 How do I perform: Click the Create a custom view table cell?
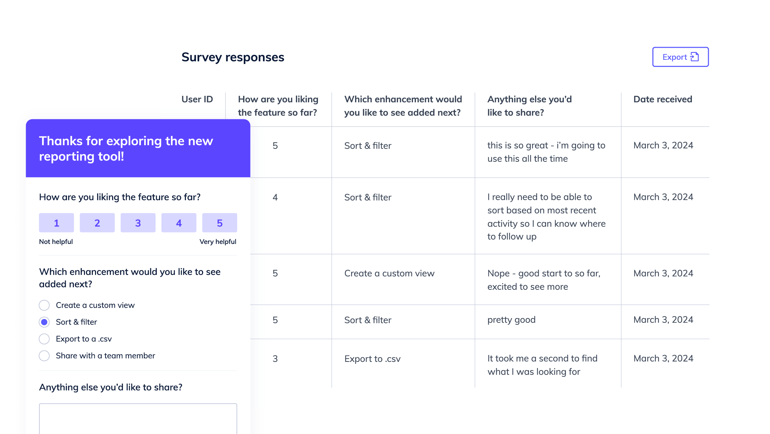tap(389, 274)
